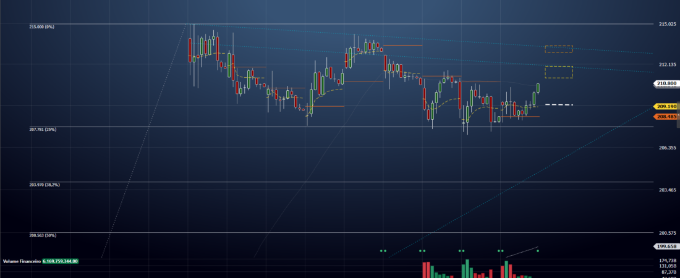
Task: Click the 210.800 current price tag
Action: click(x=666, y=83)
